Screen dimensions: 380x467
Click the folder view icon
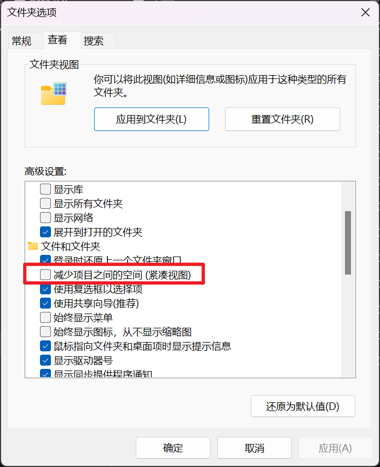[54, 94]
